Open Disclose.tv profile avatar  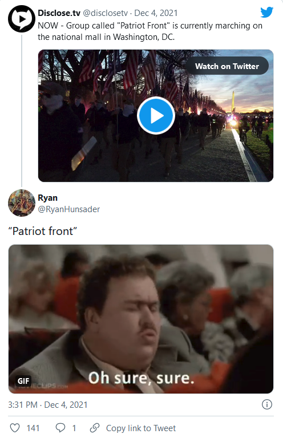pos(21,19)
